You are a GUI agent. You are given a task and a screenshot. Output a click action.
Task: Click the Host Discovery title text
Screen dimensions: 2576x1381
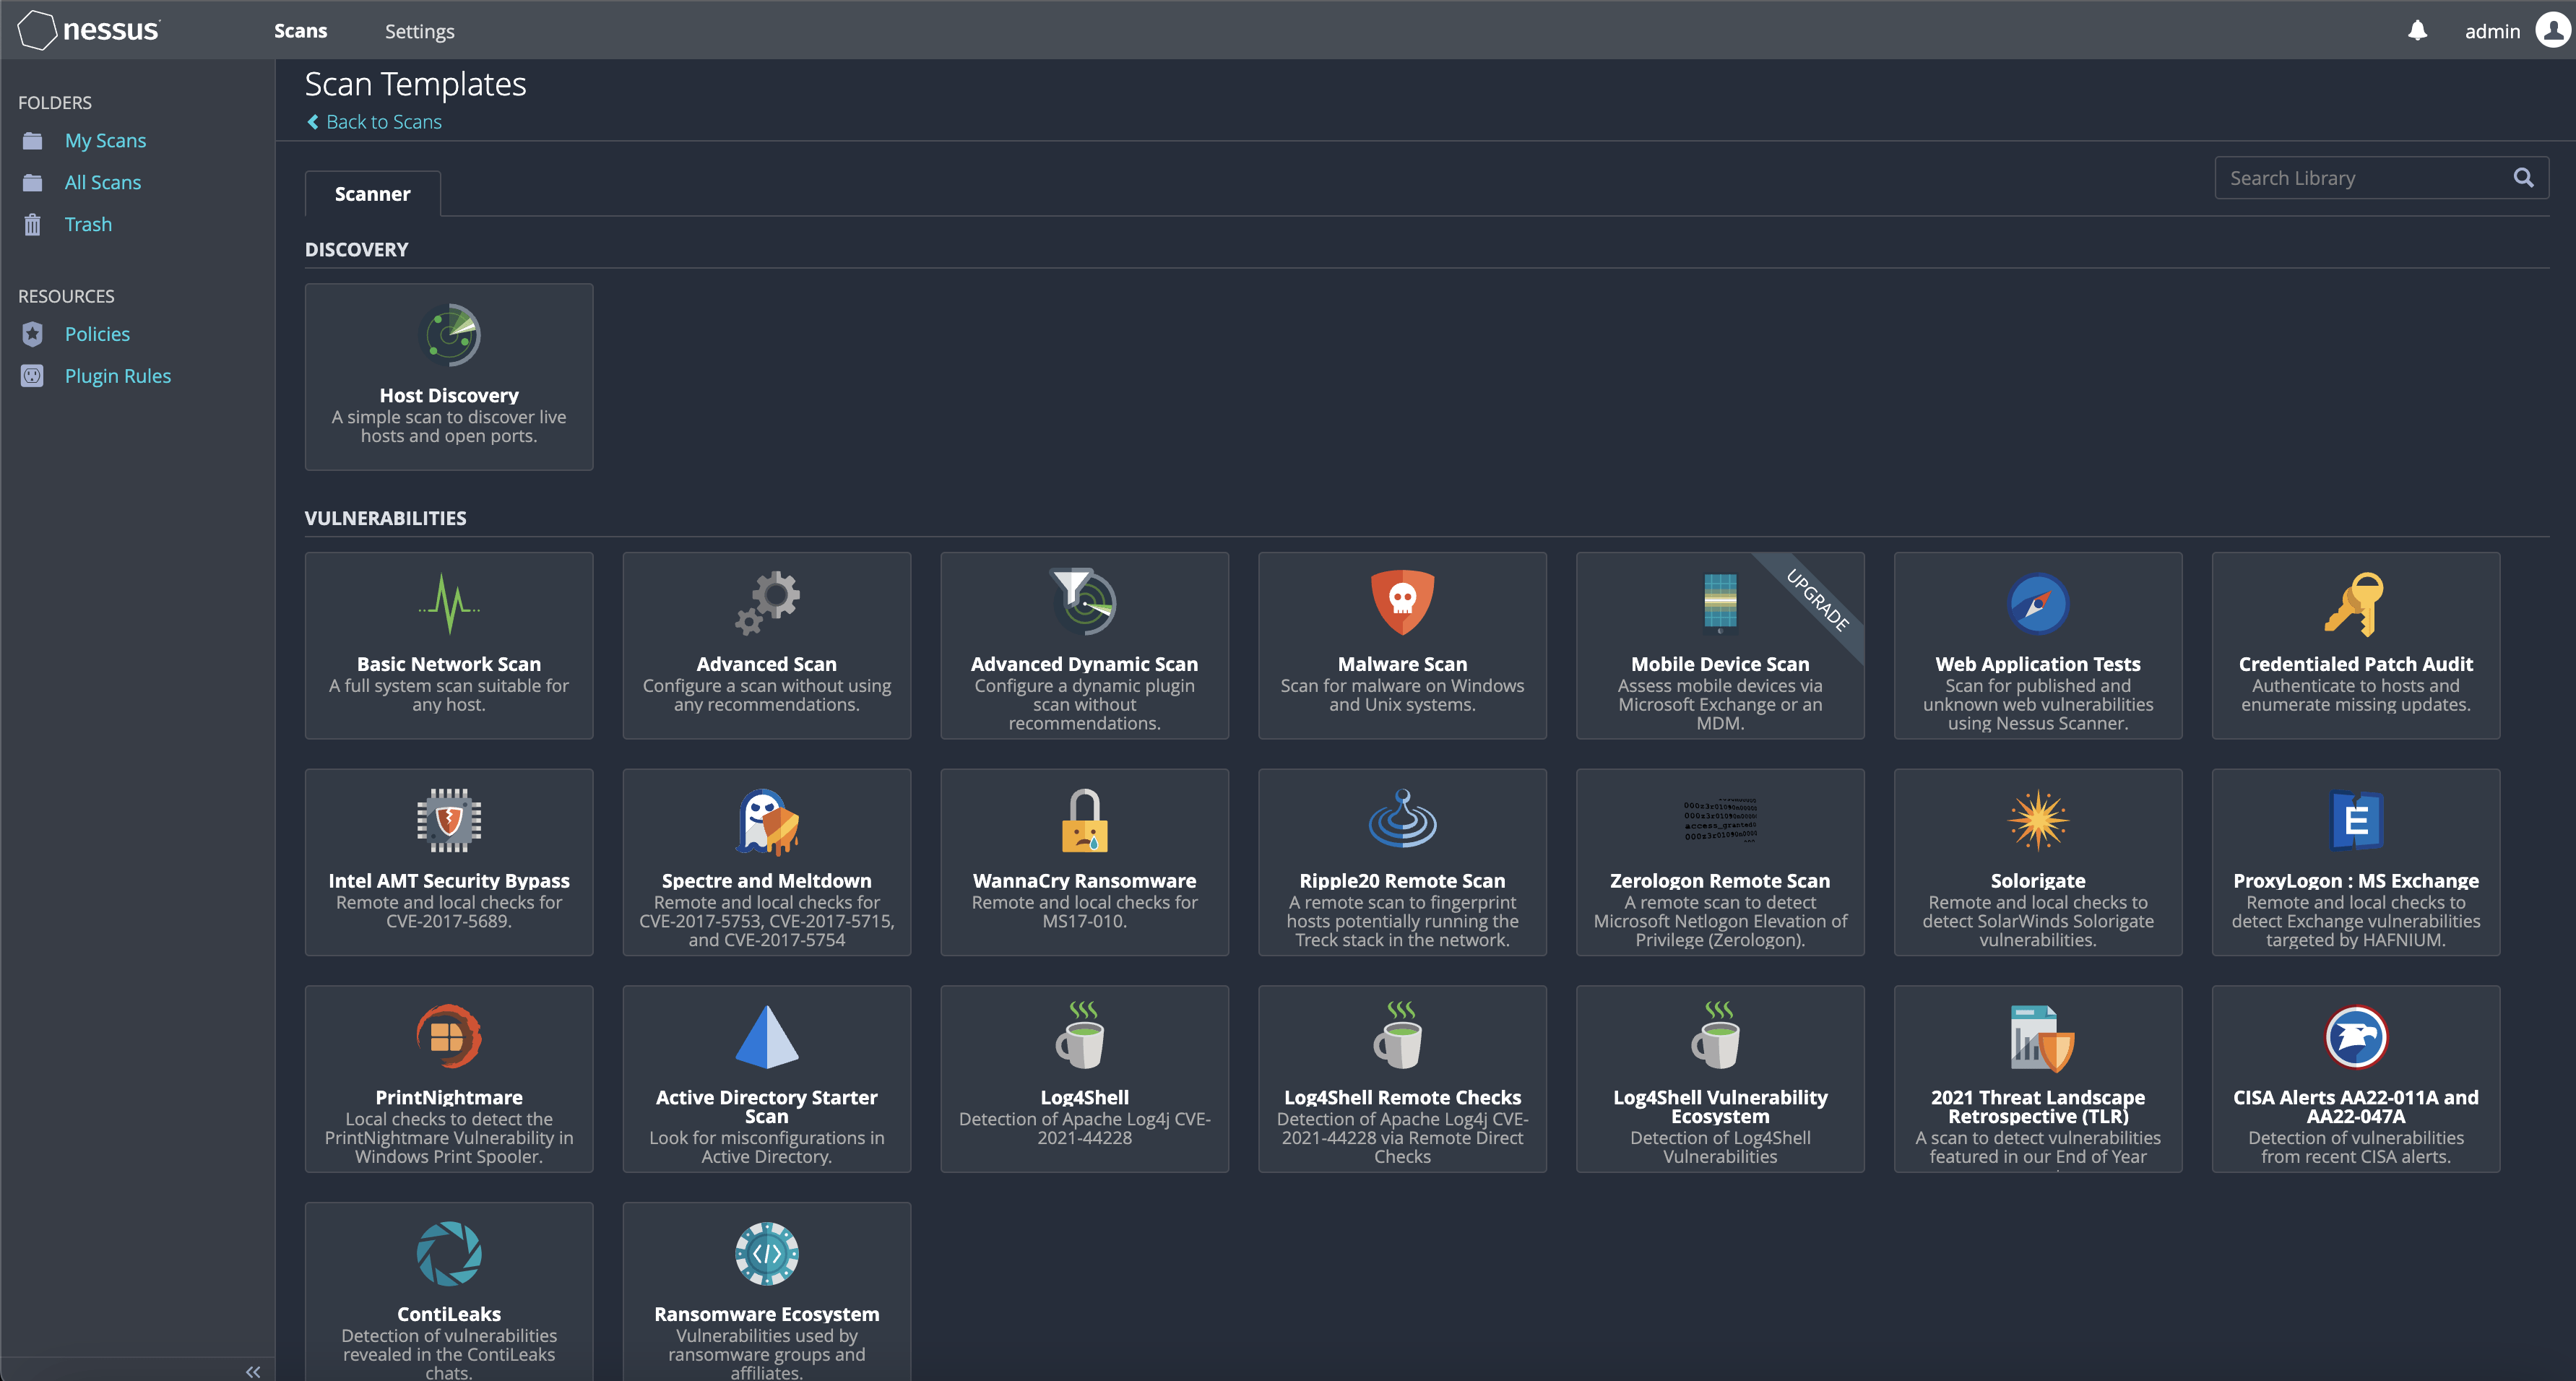coord(449,395)
